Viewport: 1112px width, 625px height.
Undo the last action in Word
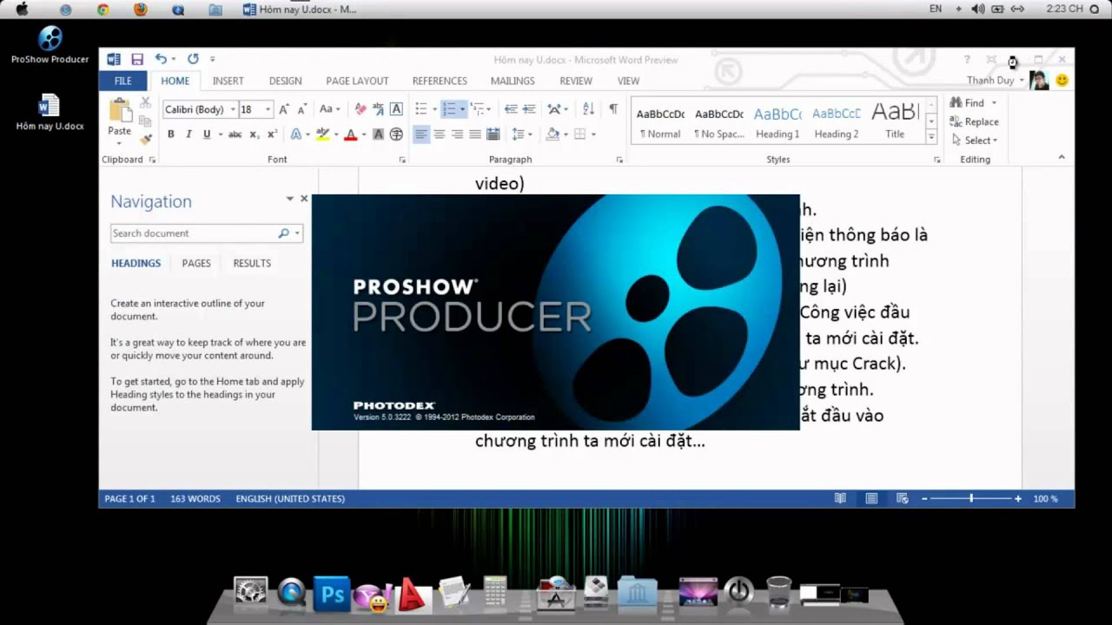click(161, 59)
